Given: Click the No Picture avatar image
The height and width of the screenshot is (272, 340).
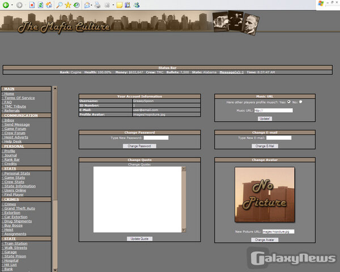Looking at the screenshot, I should pyautogui.click(x=265, y=195).
